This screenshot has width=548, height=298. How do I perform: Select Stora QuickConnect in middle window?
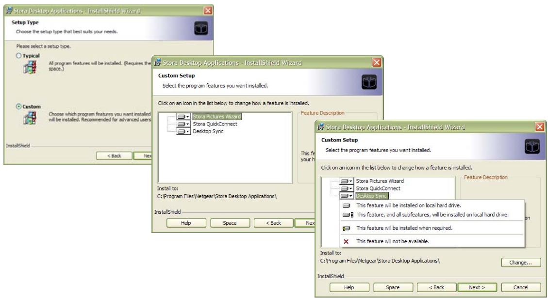(x=215, y=124)
